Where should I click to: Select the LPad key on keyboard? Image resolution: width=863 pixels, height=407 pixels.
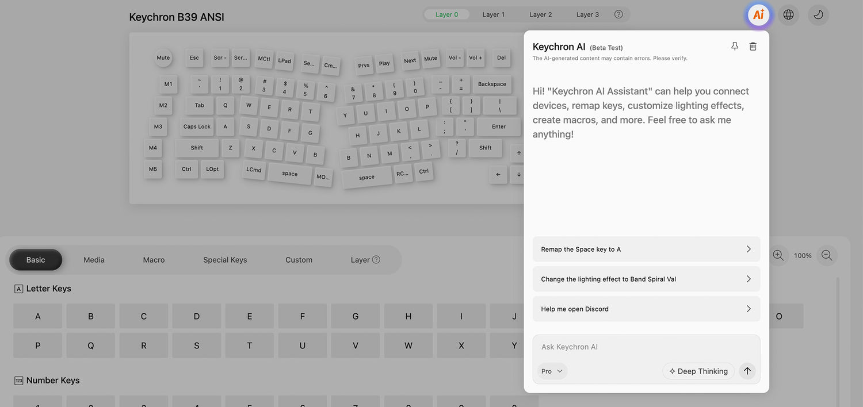(285, 61)
